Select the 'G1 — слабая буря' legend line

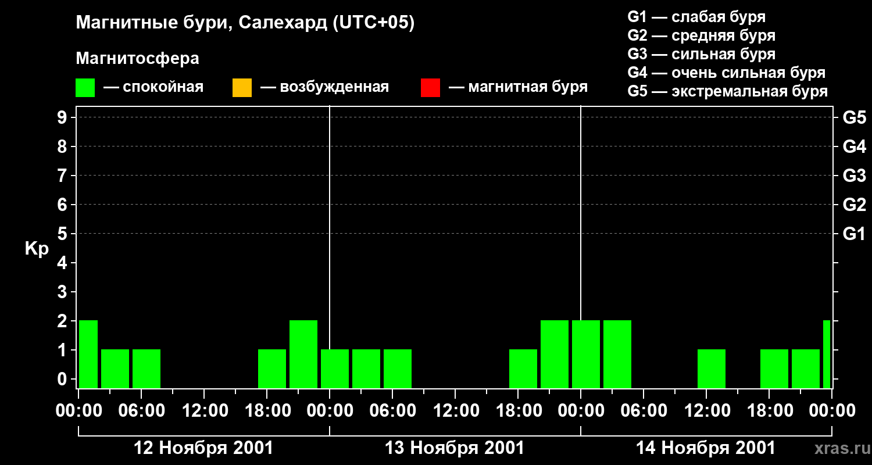696,17
